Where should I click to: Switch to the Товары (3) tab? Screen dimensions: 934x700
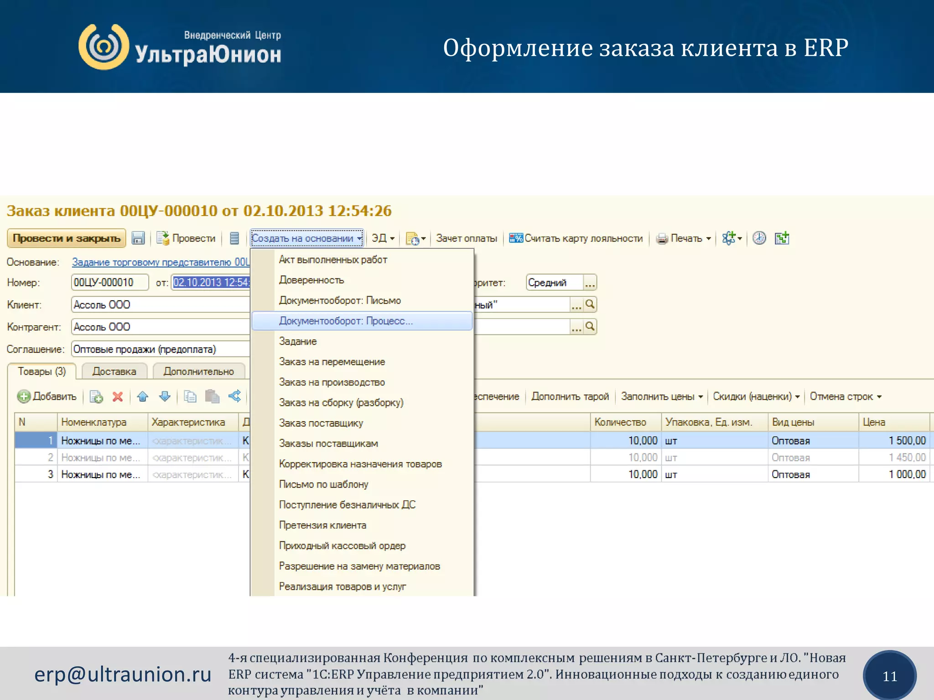pos(42,371)
